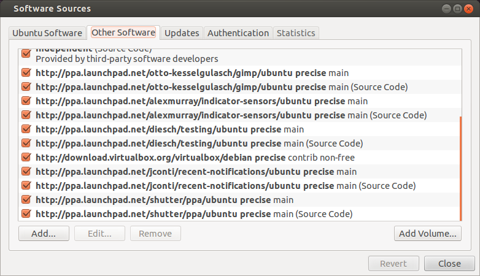Uncheck the jconti recent-notifications main checkbox
This screenshot has height=276, width=480.
(26, 171)
